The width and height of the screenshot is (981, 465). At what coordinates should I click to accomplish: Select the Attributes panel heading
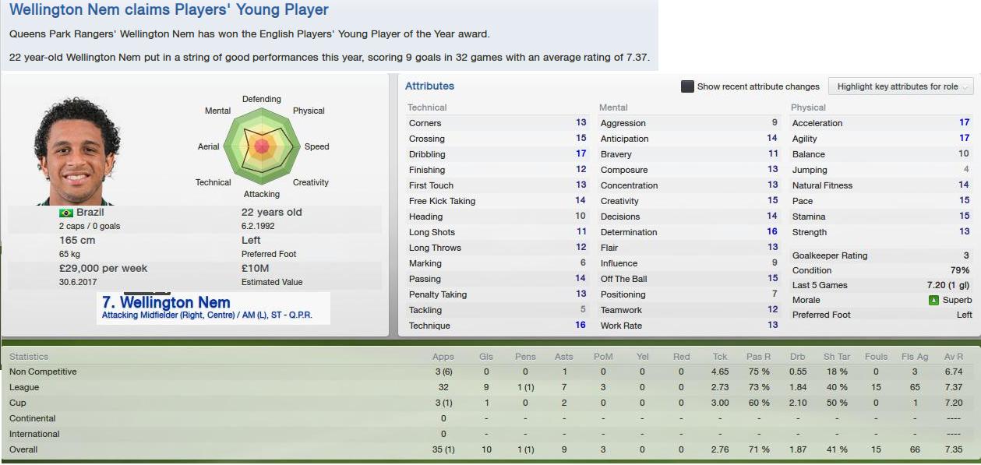coord(429,86)
